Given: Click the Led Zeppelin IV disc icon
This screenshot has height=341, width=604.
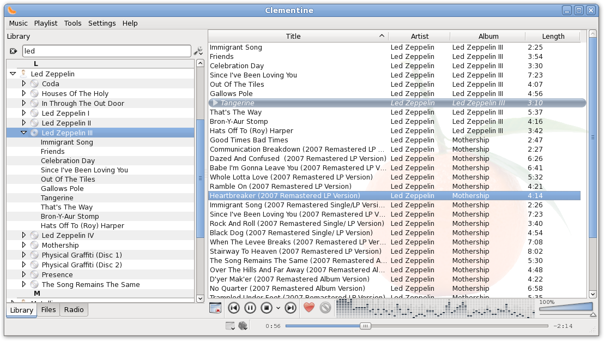Looking at the screenshot, I should [x=34, y=235].
